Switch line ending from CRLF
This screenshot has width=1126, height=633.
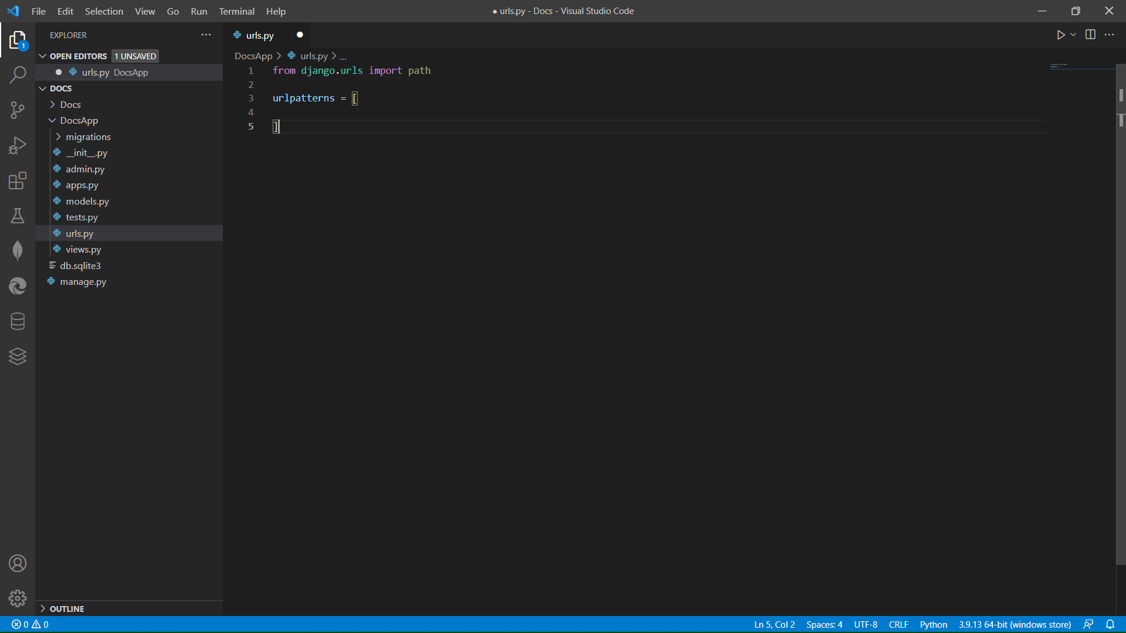tap(898, 624)
